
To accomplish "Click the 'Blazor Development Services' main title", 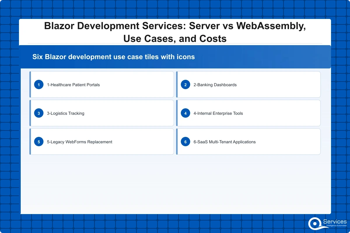I will coord(175,32).
